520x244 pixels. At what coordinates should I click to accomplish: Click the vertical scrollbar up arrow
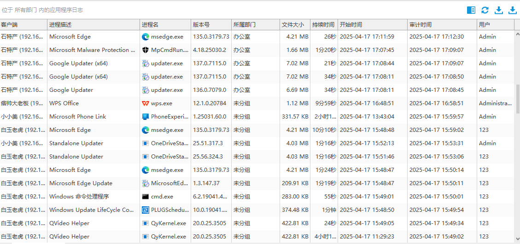tap(517, 34)
